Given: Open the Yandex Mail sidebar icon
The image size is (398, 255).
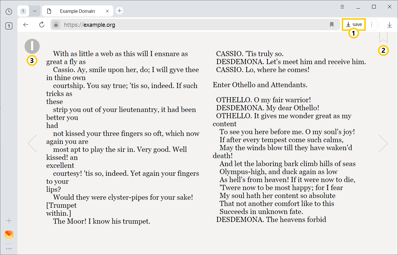Looking at the screenshot, I should pos(9,234).
